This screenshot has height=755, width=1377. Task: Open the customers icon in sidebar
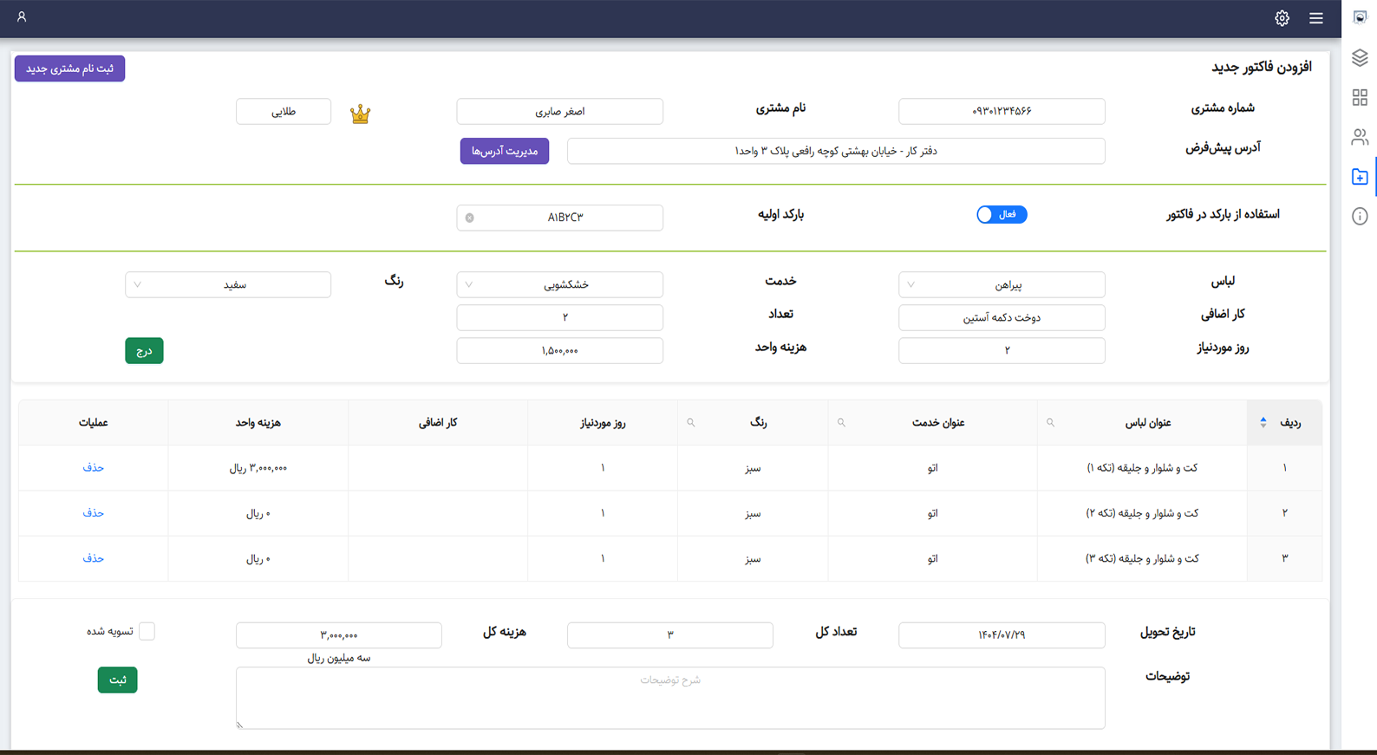[1359, 137]
